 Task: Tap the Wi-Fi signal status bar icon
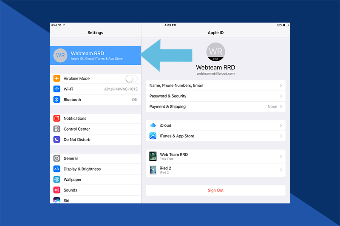click(x=60, y=25)
